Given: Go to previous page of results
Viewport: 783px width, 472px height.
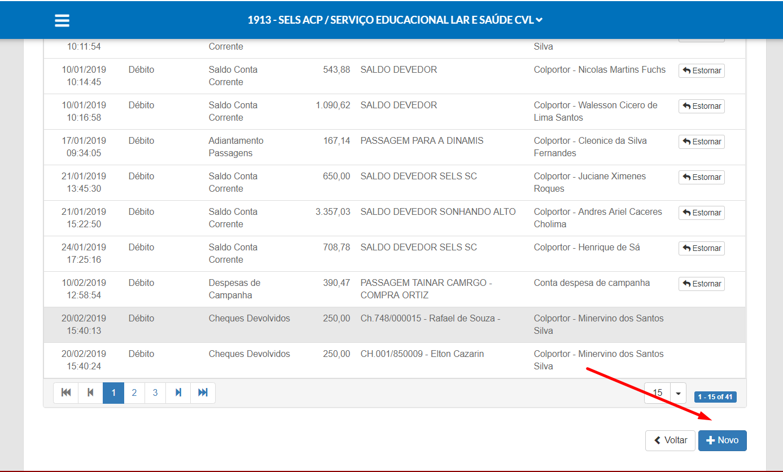Looking at the screenshot, I should click(x=90, y=393).
